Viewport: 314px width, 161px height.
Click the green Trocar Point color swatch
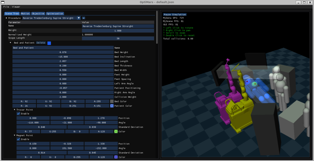coord(116,132)
